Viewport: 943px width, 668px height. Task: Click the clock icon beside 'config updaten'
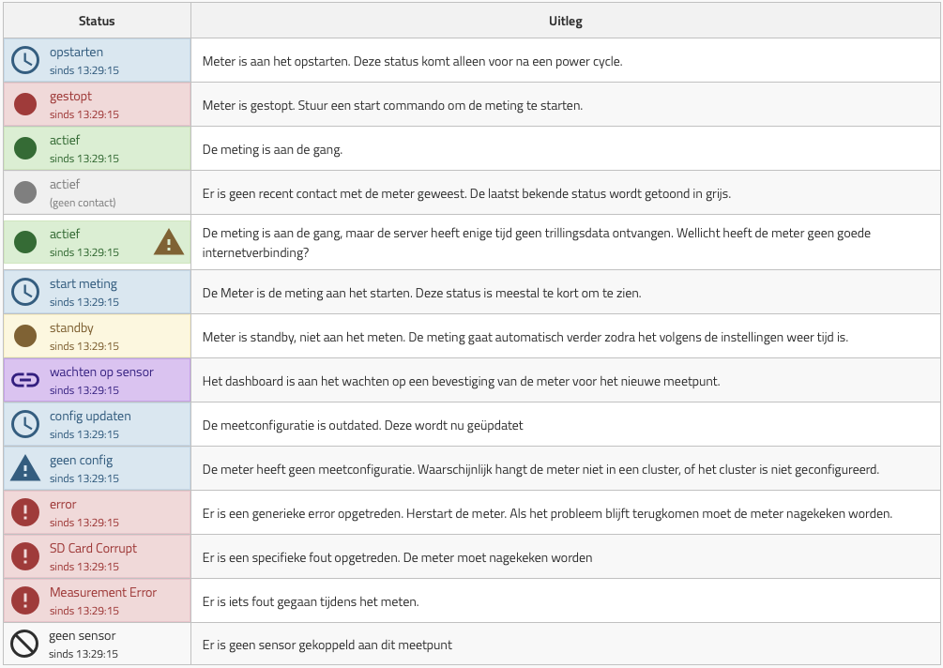25,424
